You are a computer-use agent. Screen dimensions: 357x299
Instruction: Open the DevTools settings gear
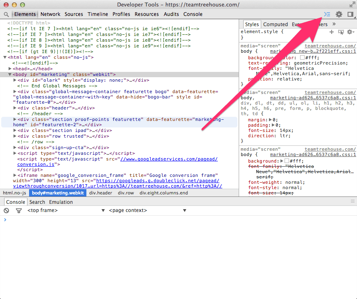(339, 14)
